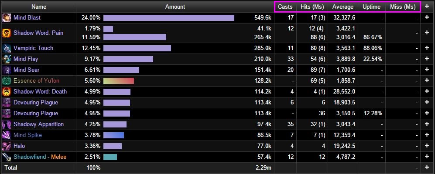The height and width of the screenshot is (174, 435).
Task: Click the Mind Blast damage bar
Action: [168, 18]
